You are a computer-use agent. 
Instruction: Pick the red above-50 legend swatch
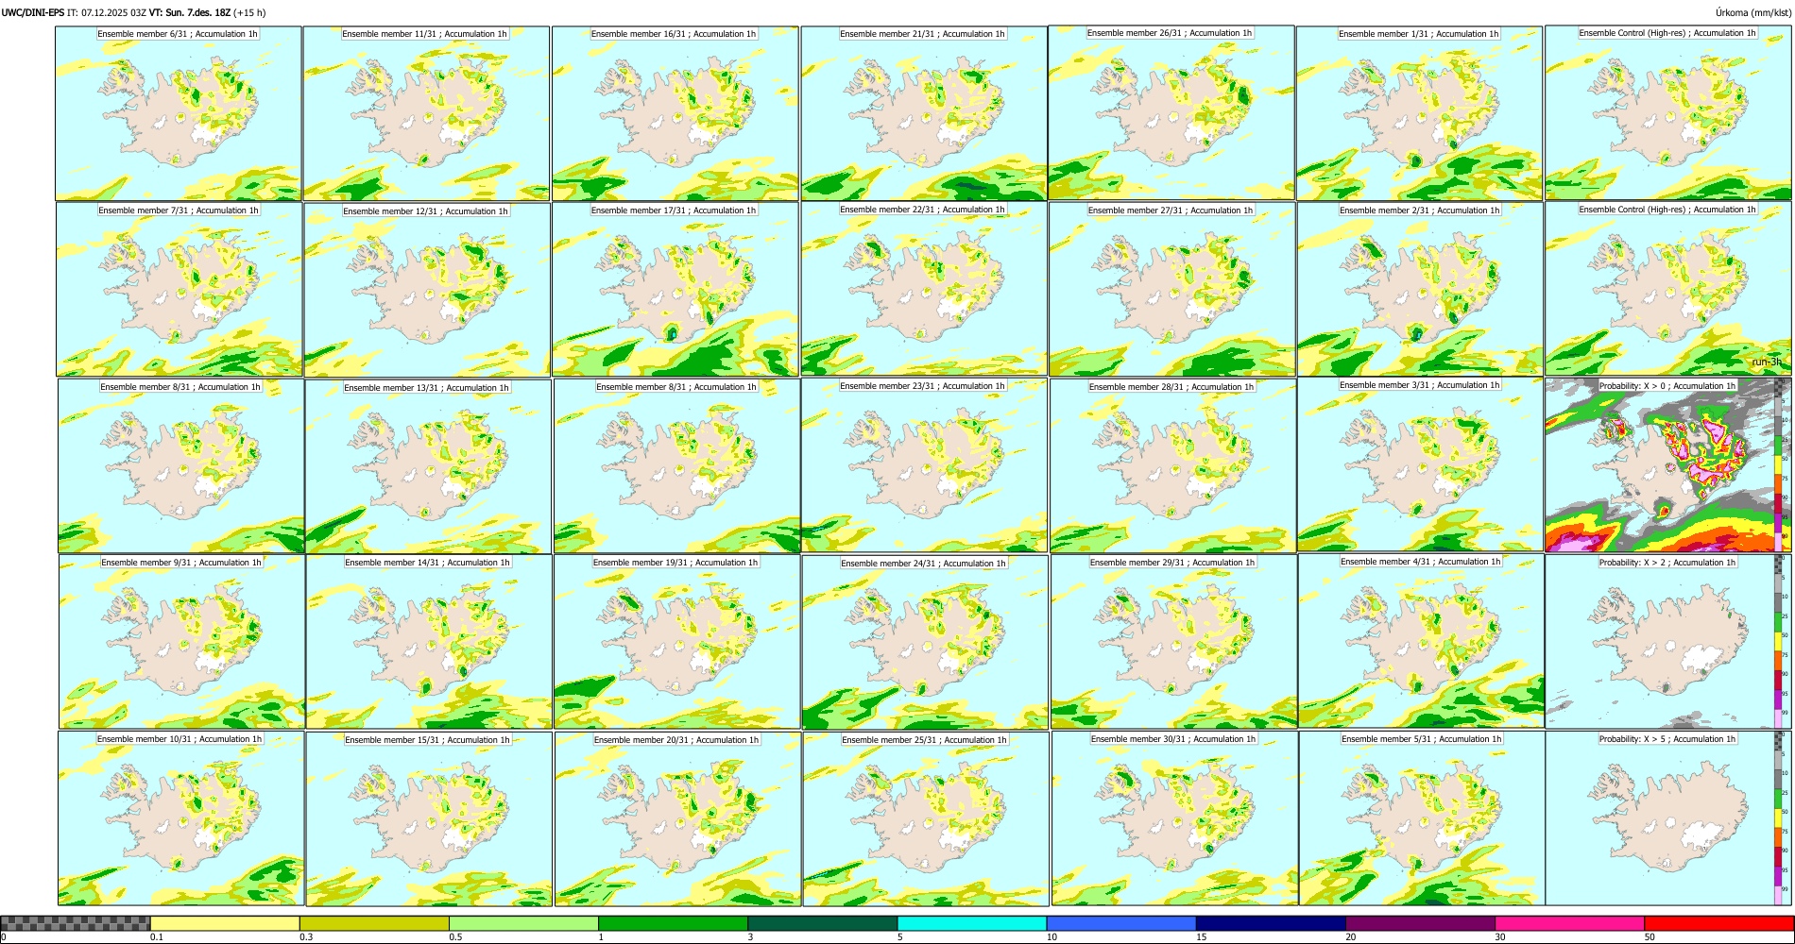pyautogui.click(x=1718, y=923)
